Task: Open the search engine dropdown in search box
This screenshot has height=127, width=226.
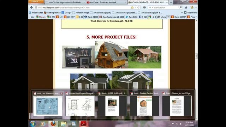Action: click(151, 7)
